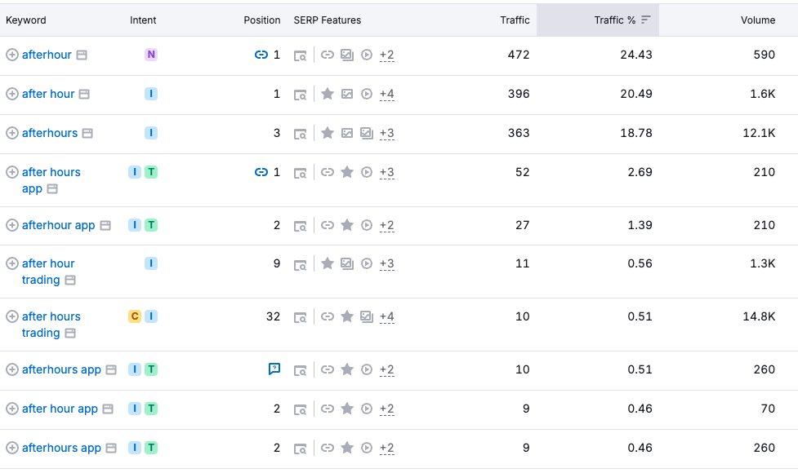Click the plus icon beside the afterhour keyword

[11, 55]
